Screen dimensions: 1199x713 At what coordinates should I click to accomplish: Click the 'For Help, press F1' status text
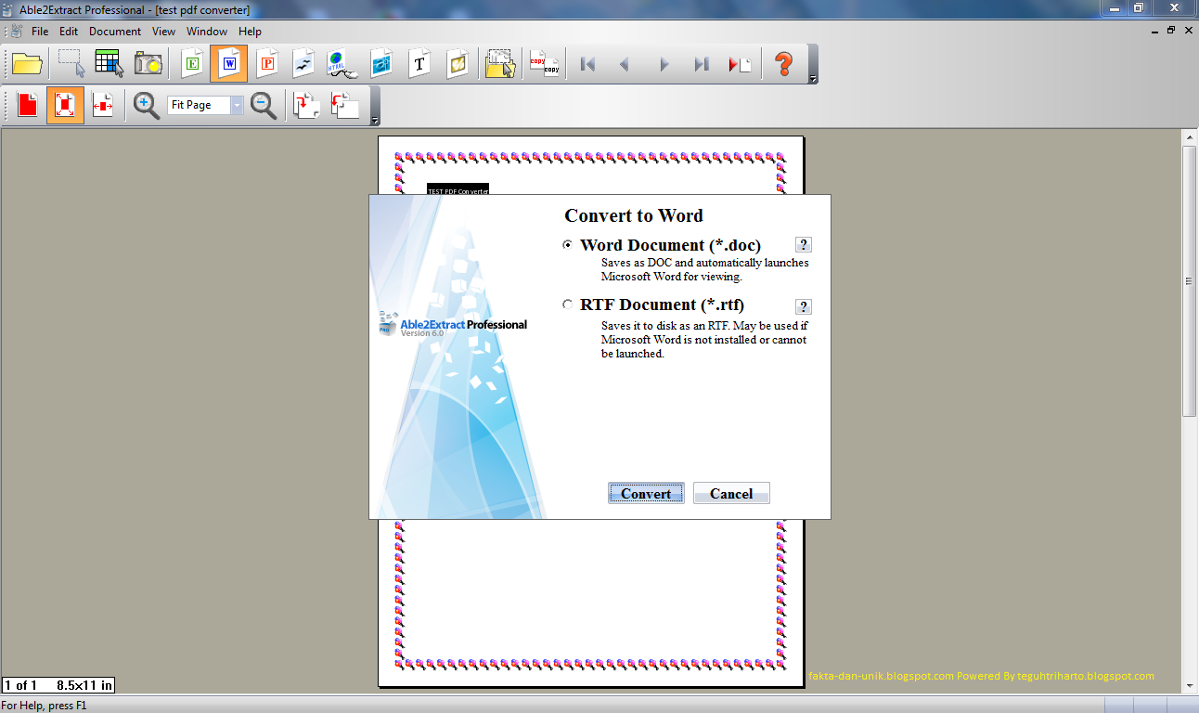[x=45, y=706]
